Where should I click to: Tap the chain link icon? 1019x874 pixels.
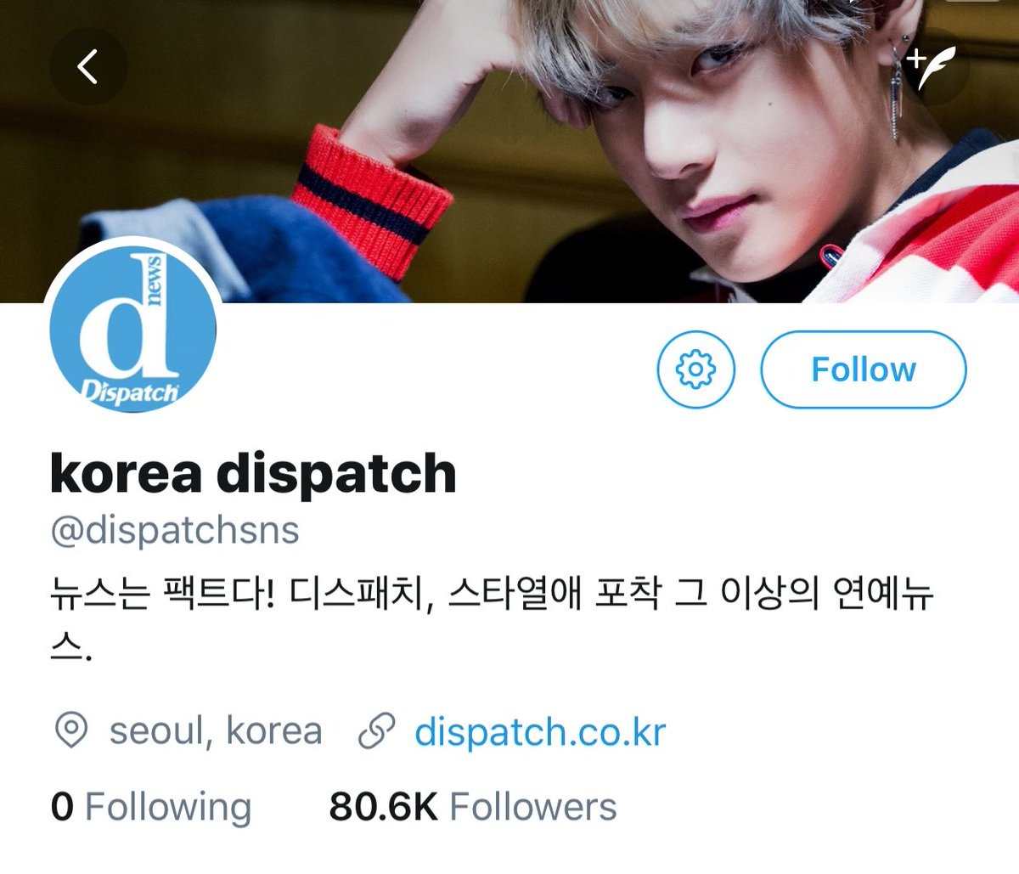tap(376, 731)
